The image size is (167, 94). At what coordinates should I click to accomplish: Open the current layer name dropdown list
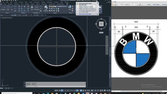pyautogui.click(x=67, y=7)
